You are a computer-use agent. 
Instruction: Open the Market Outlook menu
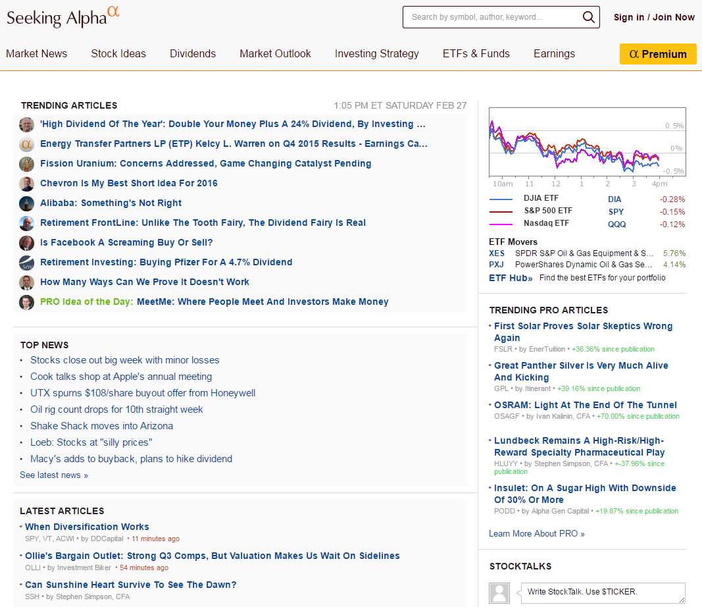(275, 54)
